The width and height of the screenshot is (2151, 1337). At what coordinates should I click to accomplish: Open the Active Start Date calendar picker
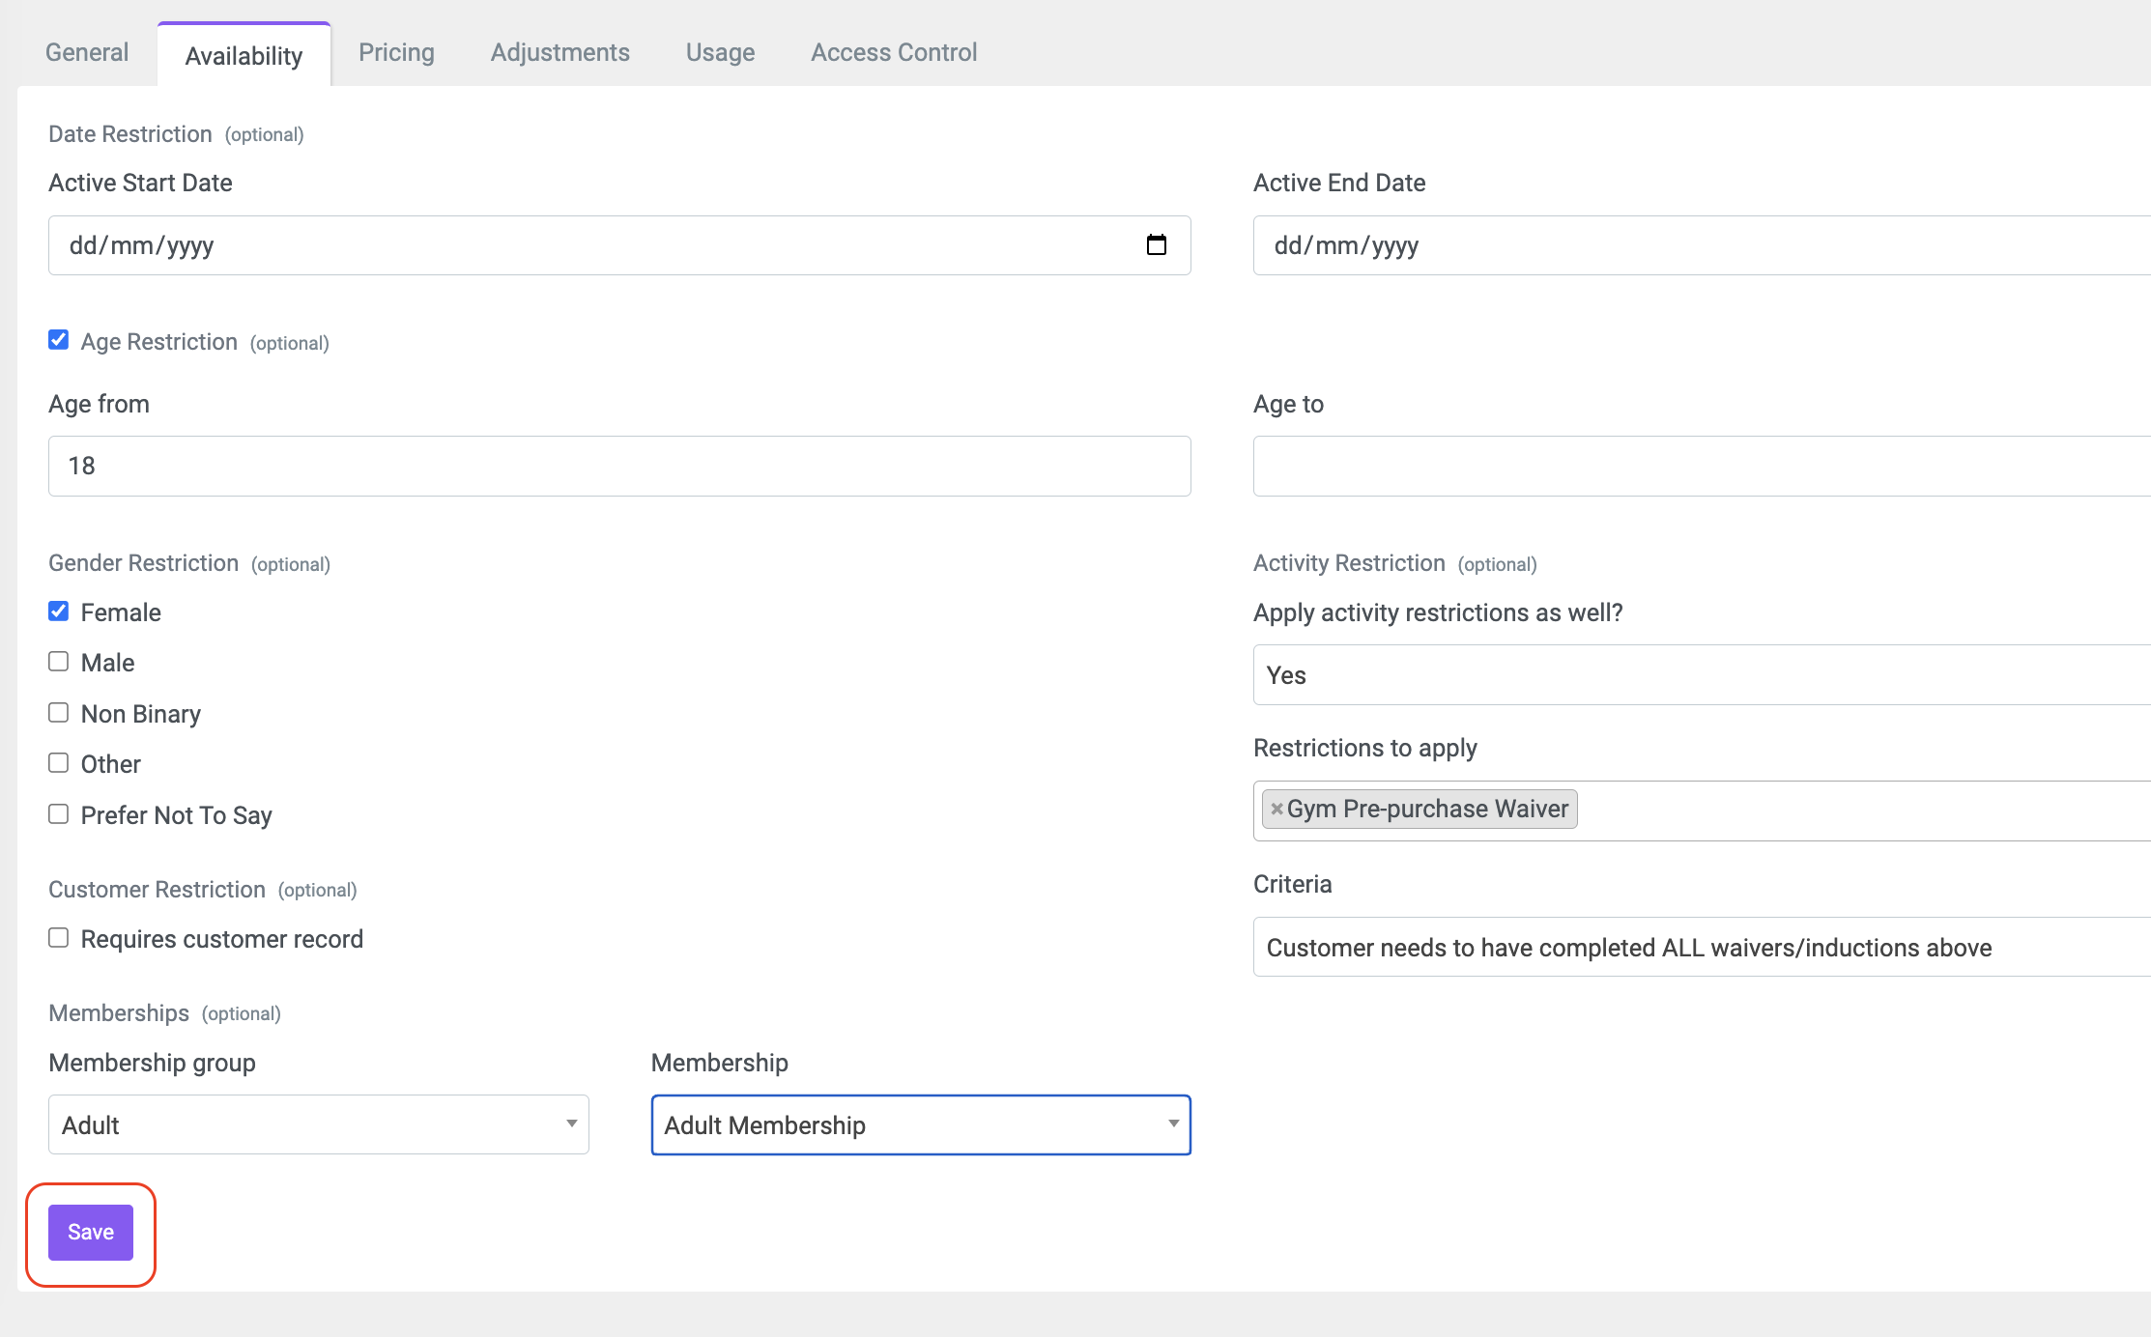point(1156,245)
